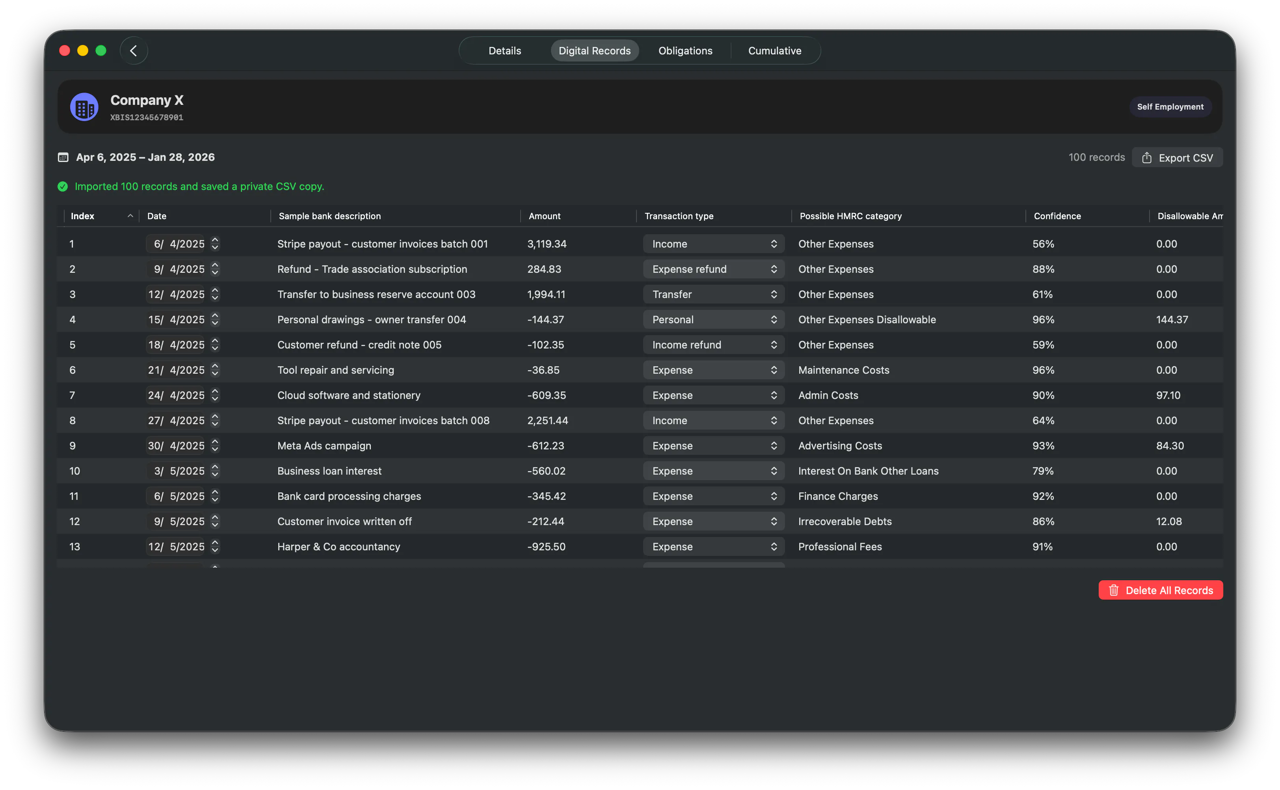Open Expense refund transaction type dropdown

pyautogui.click(x=713, y=269)
